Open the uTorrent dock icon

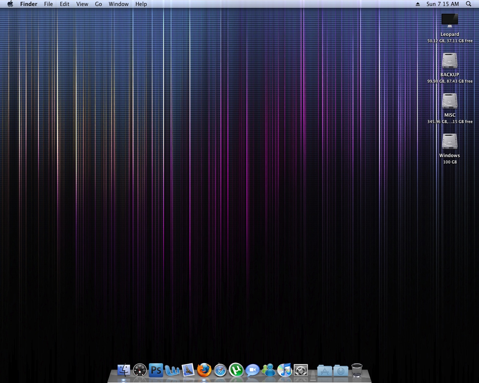pyautogui.click(x=236, y=370)
